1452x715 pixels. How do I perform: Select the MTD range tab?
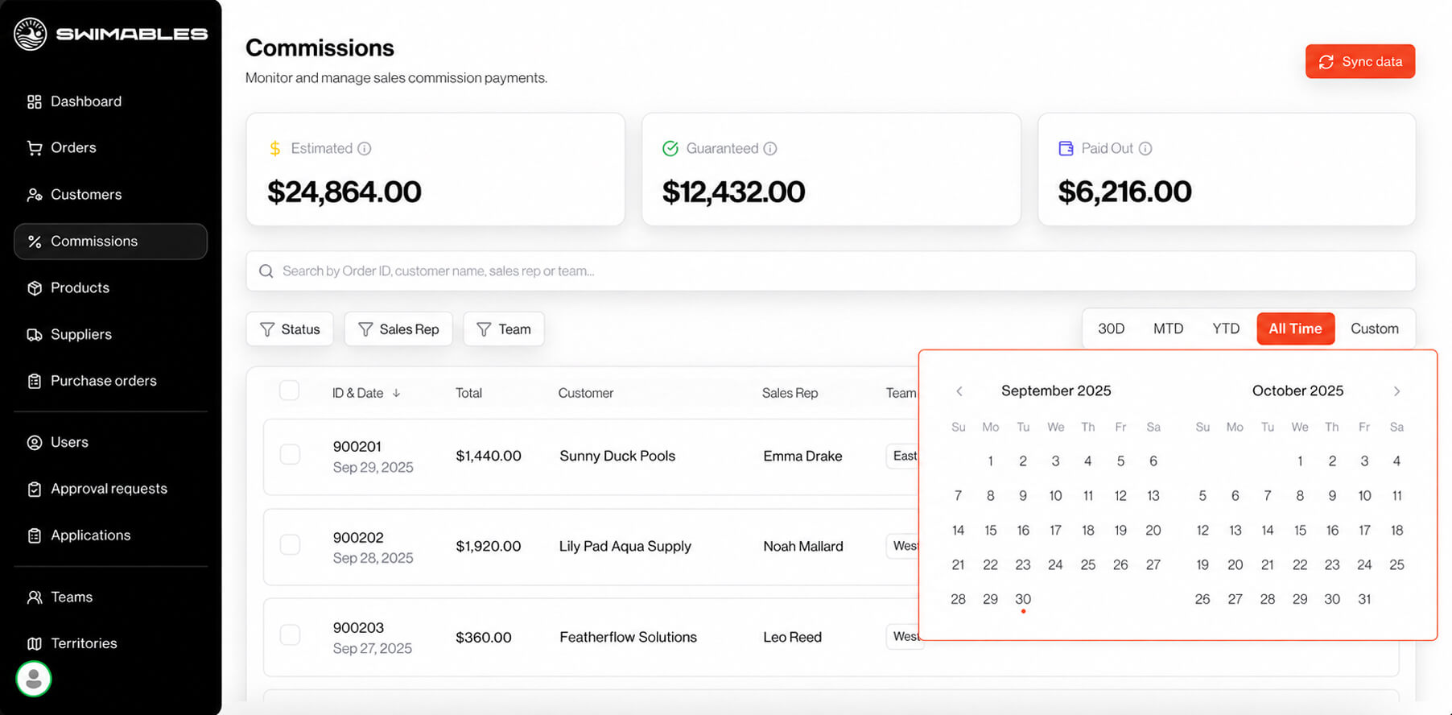pos(1168,329)
